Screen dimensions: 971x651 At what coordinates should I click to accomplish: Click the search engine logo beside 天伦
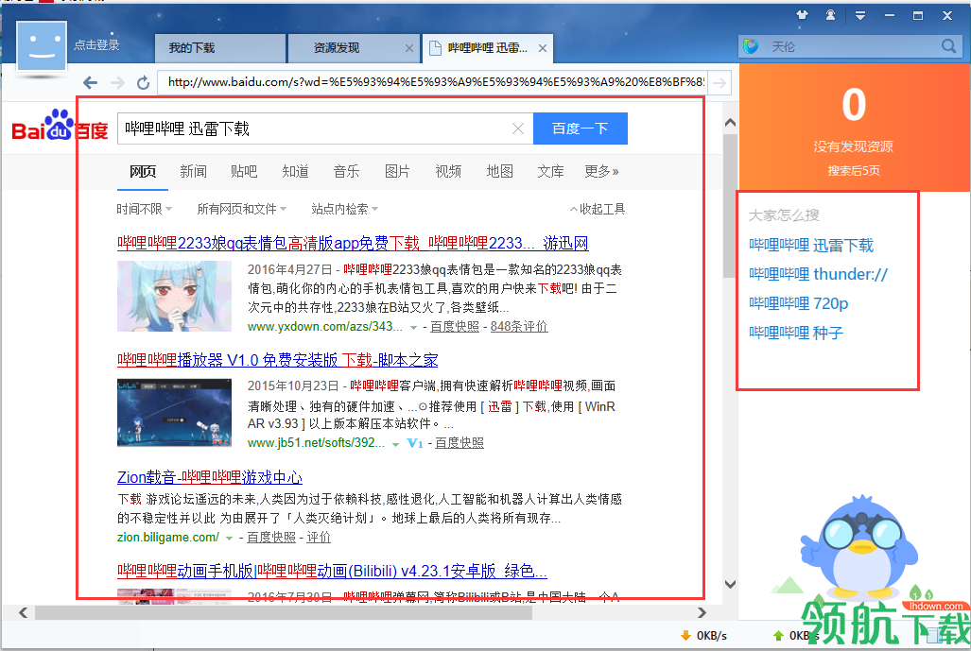tap(751, 46)
